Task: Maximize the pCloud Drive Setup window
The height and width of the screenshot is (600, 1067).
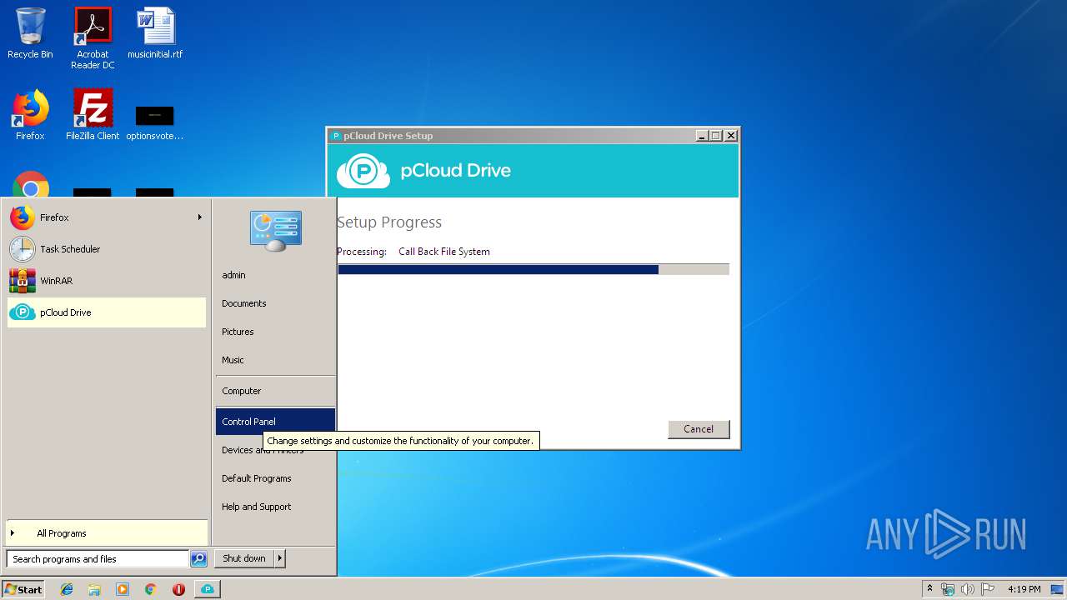Action: (x=715, y=136)
